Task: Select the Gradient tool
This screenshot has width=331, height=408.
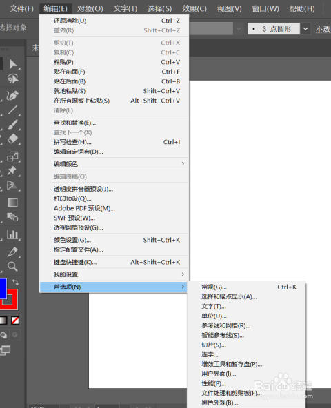Action: coord(12,203)
